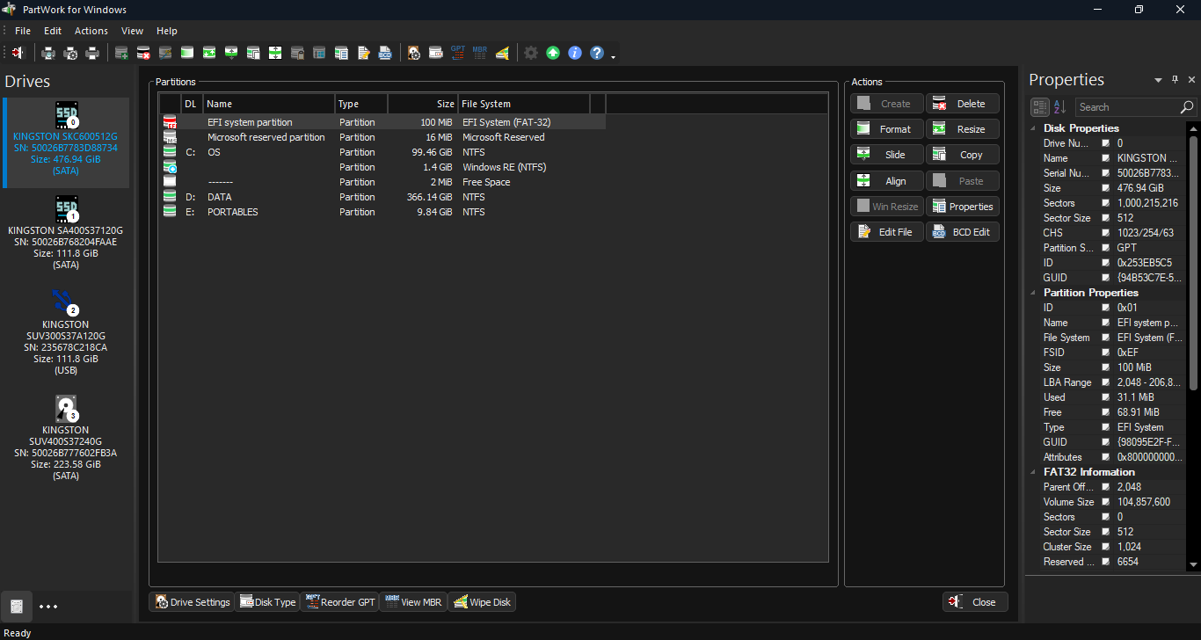Open the File menu
Image resolution: width=1201 pixels, height=640 pixels.
click(23, 31)
